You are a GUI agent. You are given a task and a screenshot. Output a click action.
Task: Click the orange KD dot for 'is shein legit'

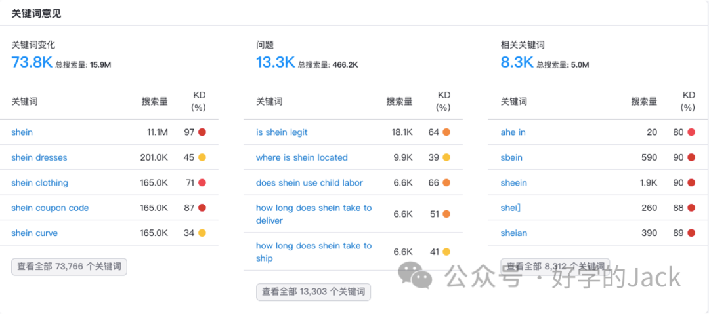[446, 132]
